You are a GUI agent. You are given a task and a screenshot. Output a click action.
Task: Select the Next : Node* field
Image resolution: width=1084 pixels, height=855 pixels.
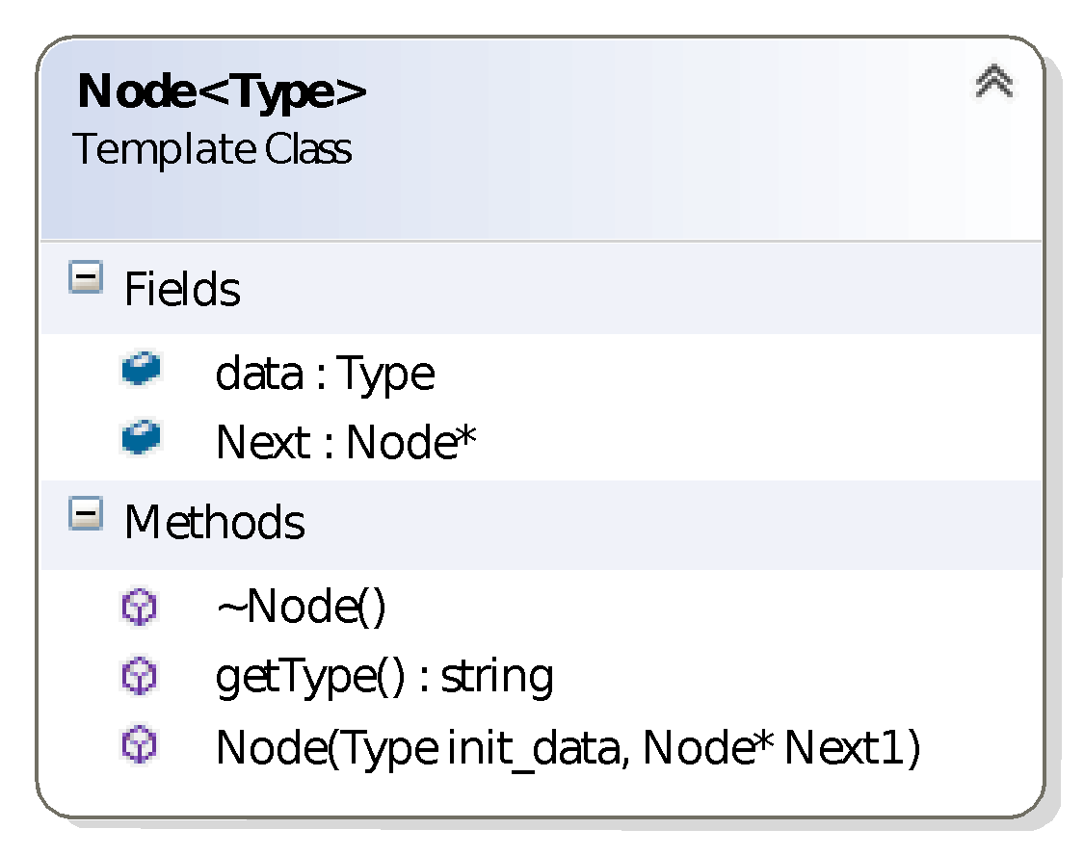(x=345, y=443)
